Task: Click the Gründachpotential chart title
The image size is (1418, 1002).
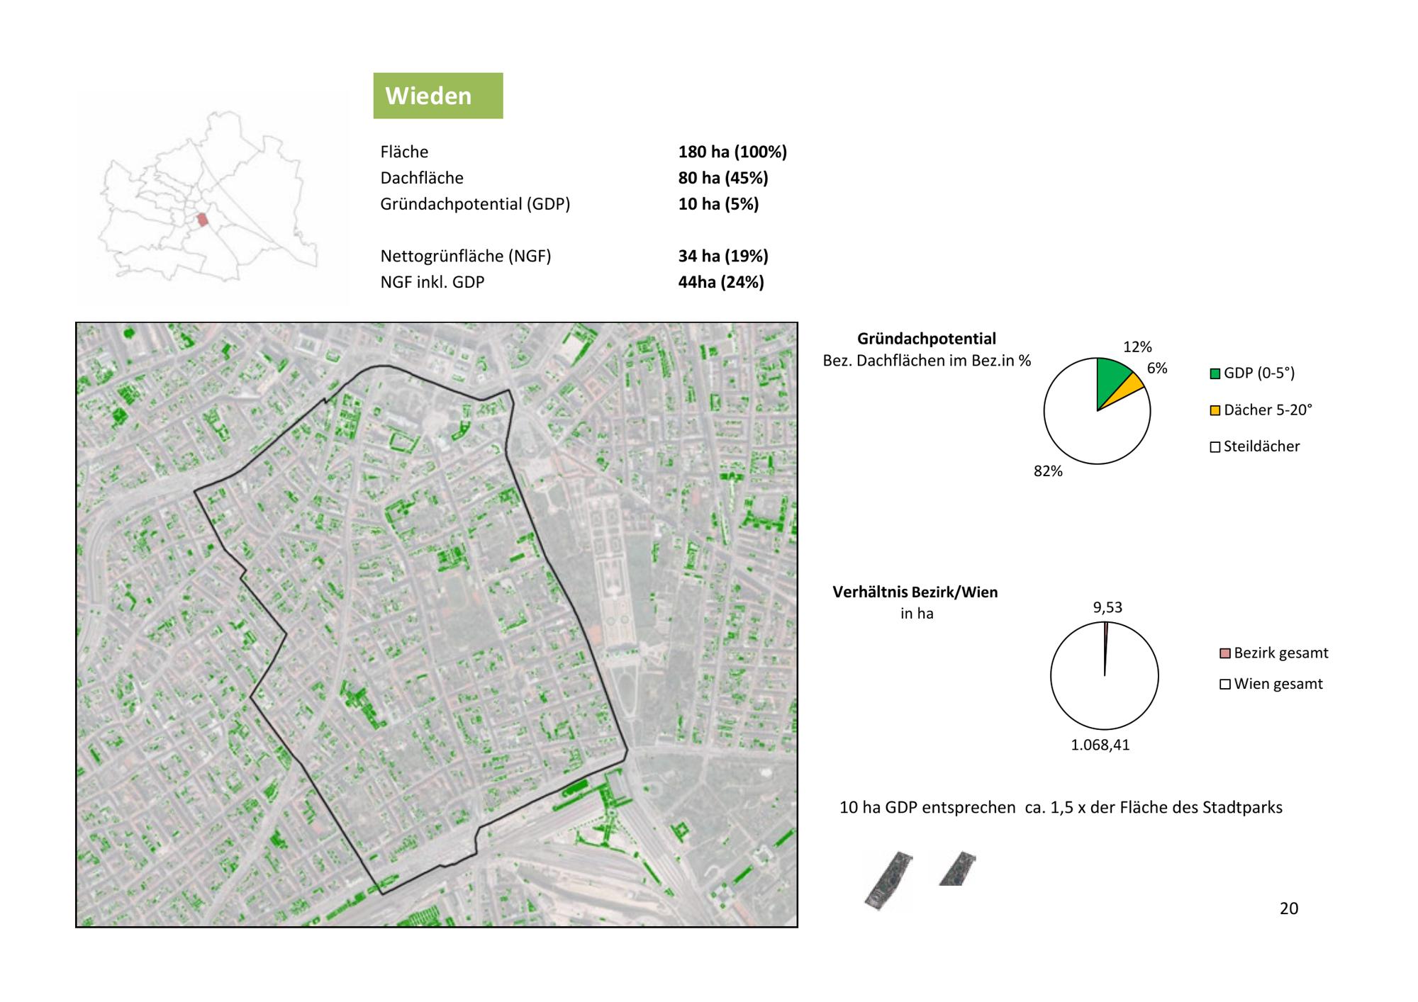Action: [926, 339]
